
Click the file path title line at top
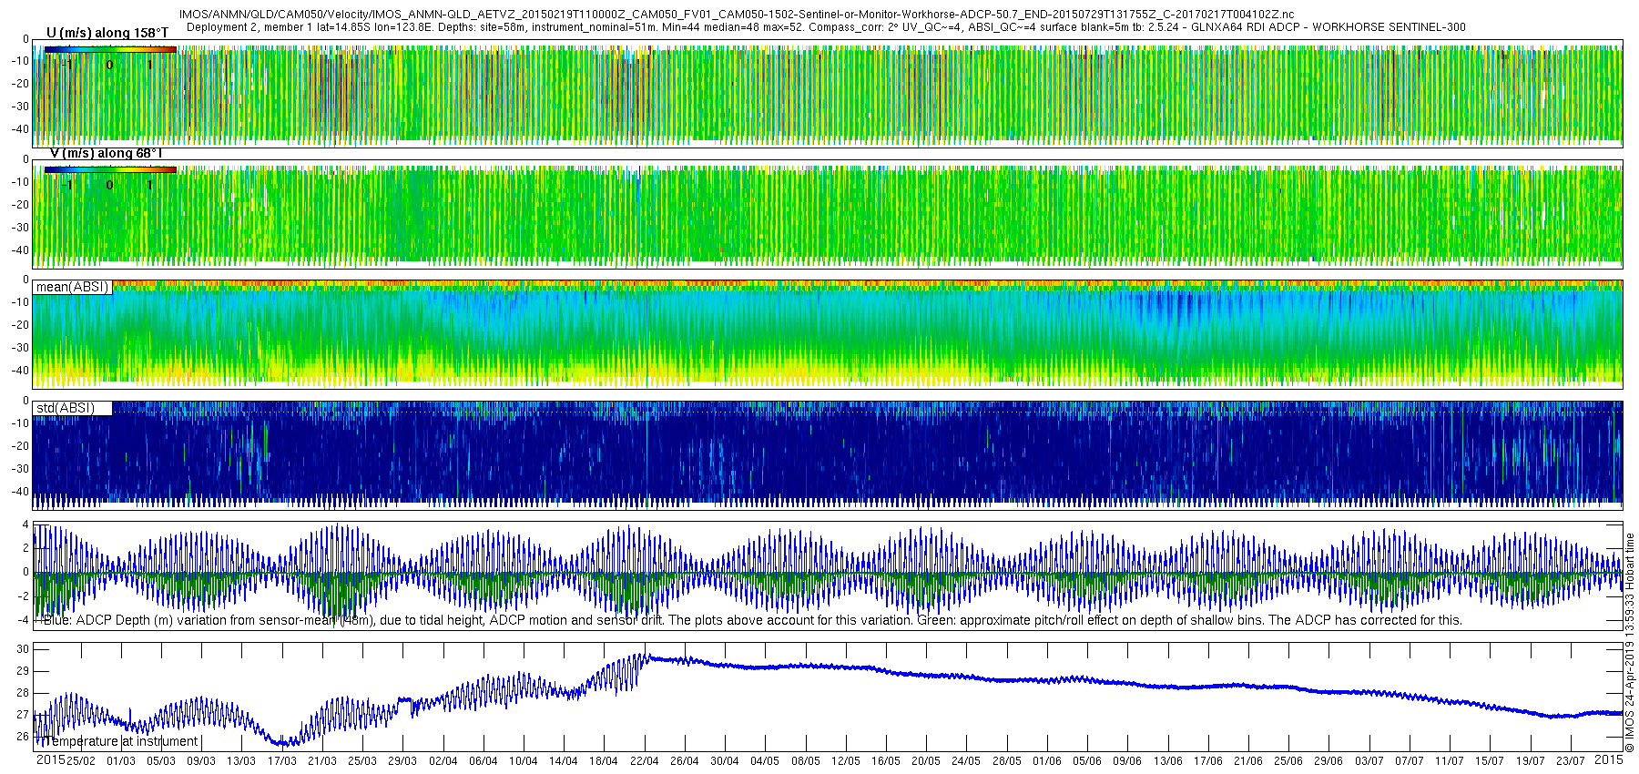click(x=737, y=15)
